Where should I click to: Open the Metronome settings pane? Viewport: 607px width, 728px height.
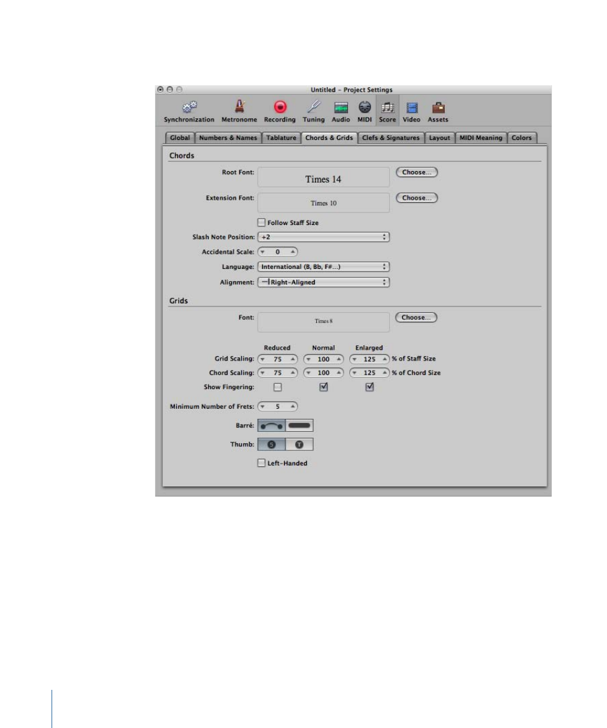239,111
